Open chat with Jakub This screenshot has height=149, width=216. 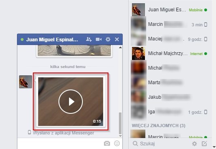tap(170, 97)
